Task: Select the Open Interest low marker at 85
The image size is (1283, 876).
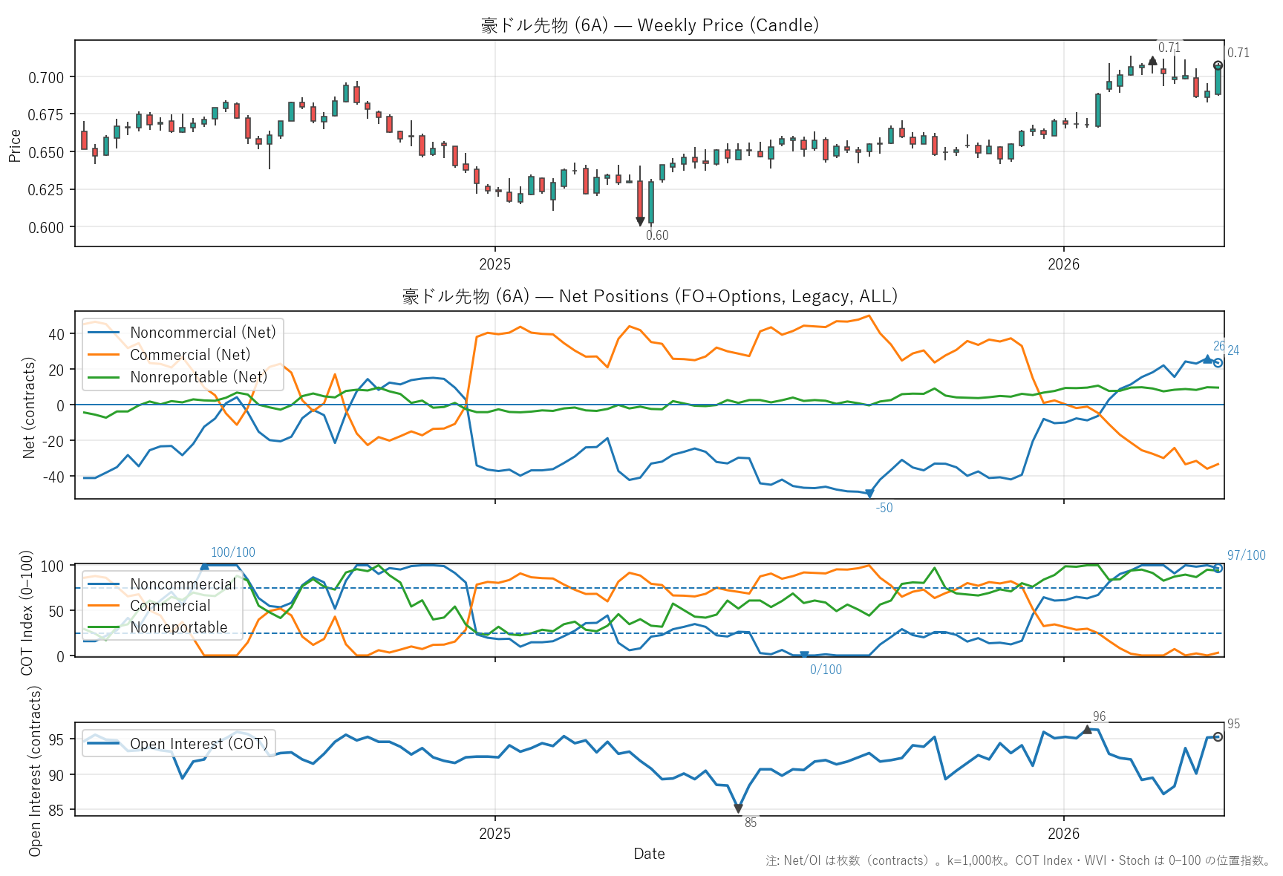Action: tap(738, 808)
